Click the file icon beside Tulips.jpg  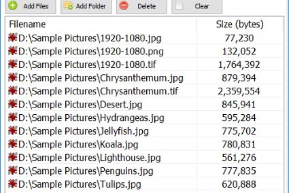(12, 184)
